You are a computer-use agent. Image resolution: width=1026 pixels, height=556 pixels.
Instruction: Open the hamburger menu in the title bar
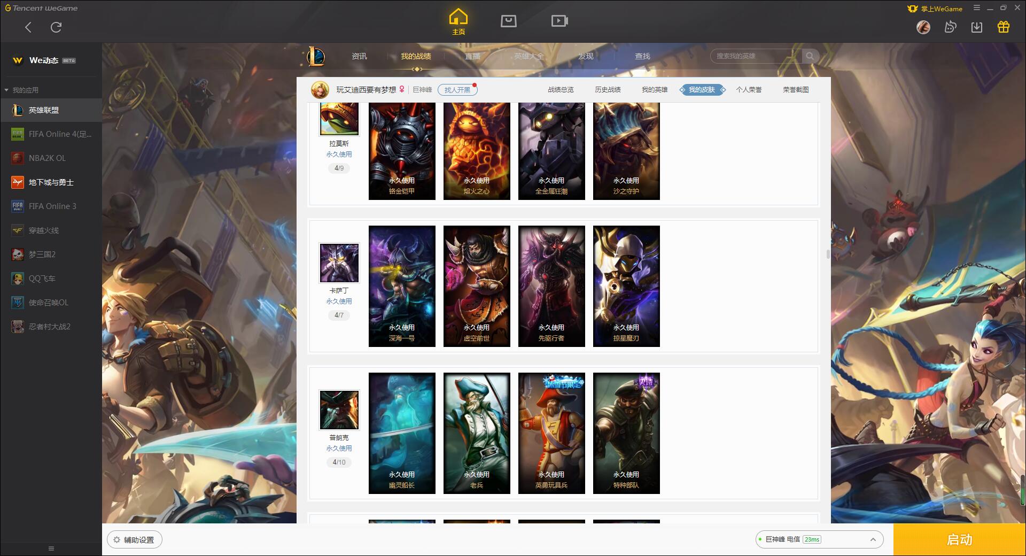pyautogui.click(x=977, y=8)
